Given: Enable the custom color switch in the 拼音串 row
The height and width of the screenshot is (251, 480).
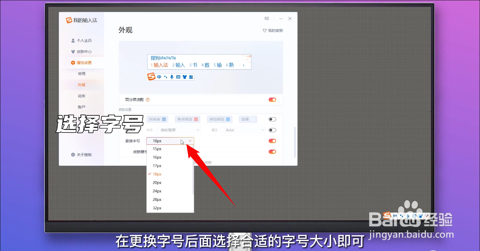Looking at the screenshot, I should 272,119.
